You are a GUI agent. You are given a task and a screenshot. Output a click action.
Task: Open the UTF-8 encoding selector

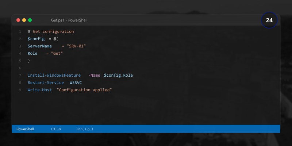pos(56,129)
